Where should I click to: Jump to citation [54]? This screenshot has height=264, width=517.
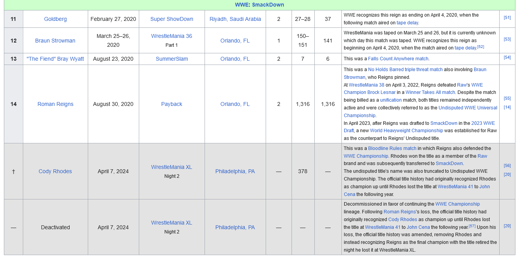507,58
